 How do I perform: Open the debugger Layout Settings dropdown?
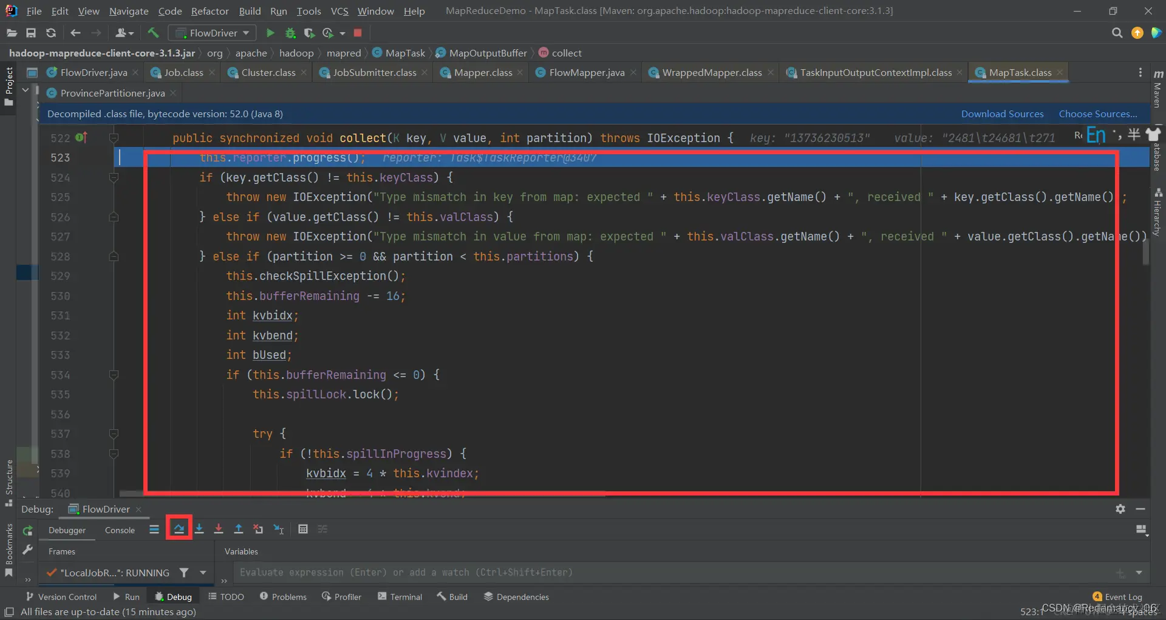click(x=1142, y=530)
